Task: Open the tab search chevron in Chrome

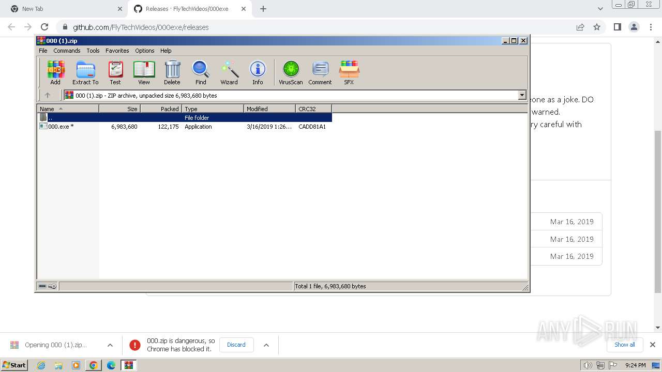Action: [600, 9]
